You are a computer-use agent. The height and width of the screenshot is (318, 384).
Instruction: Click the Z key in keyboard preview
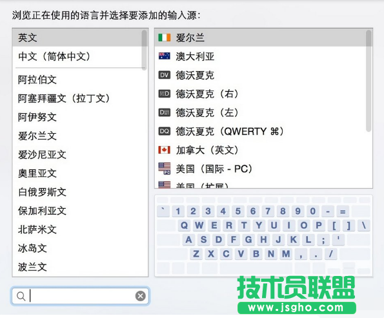tap(196, 254)
